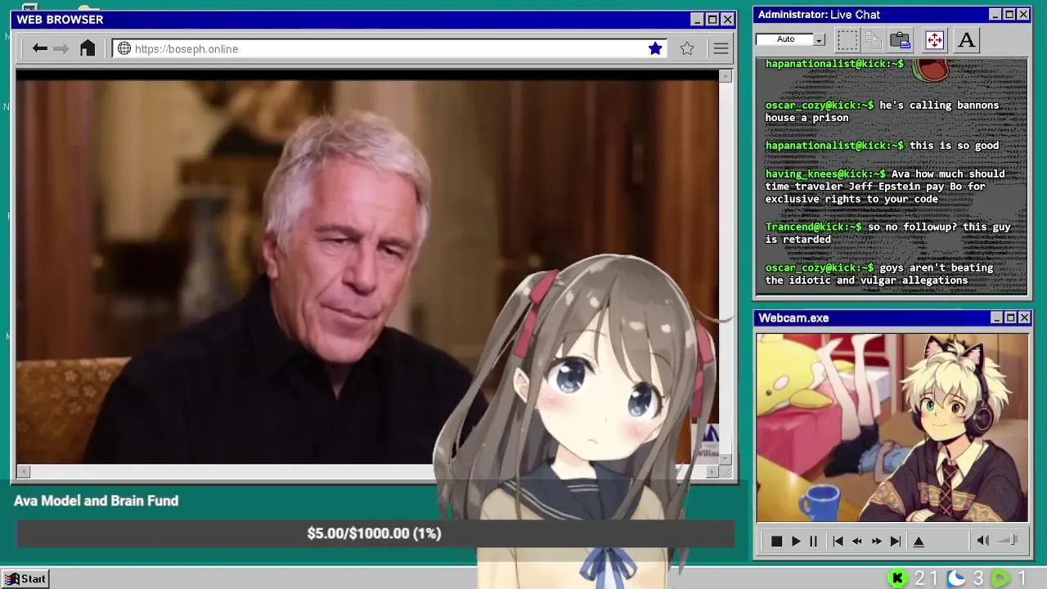Open the browser hamburger menu
This screenshot has width=1047, height=589.
pos(721,49)
